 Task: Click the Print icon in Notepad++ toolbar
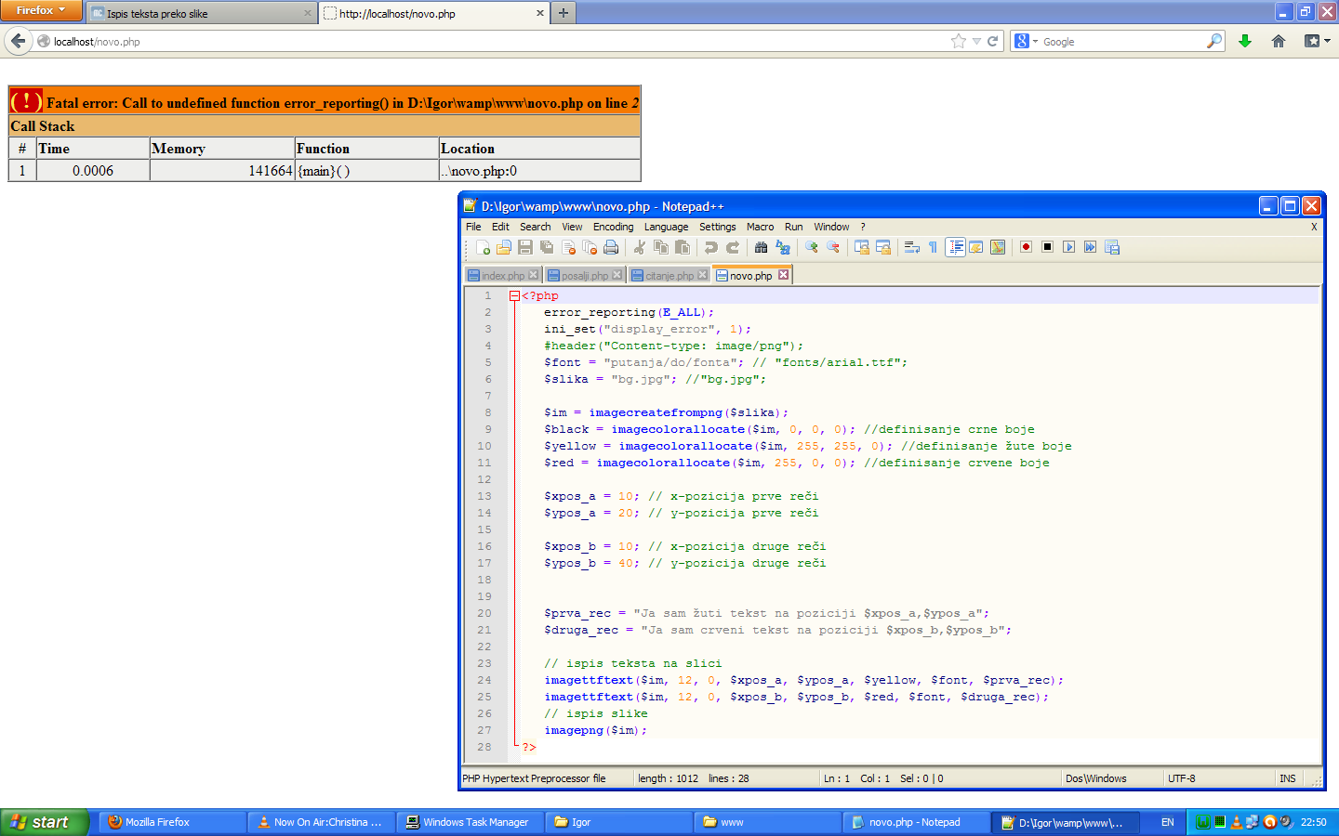coord(611,247)
